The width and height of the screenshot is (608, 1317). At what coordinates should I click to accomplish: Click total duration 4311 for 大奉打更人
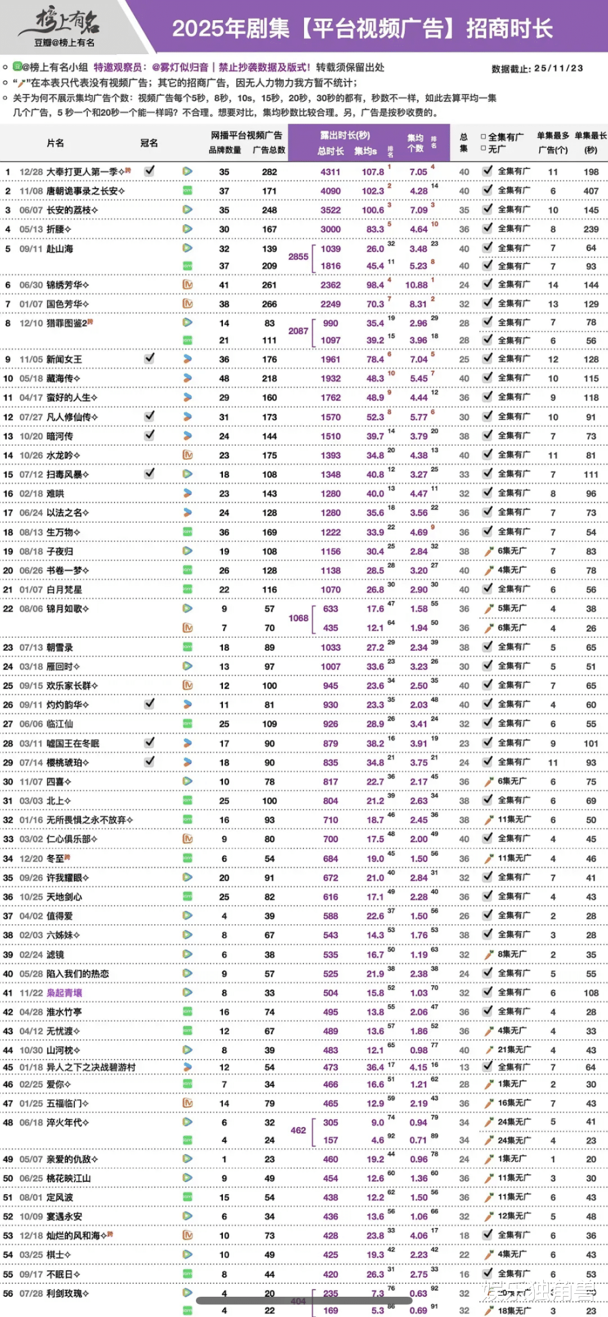330,172
